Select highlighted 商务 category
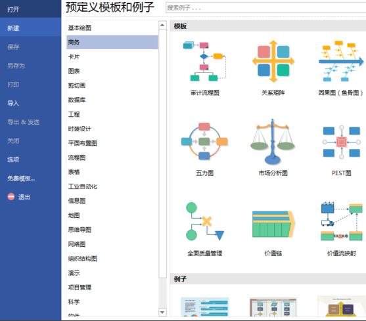 (x=112, y=42)
